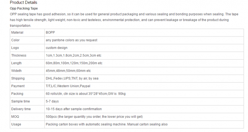The height and width of the screenshot is (132, 248).
Task: Select the 10-15 days delivery value
Action: (x=74, y=109)
